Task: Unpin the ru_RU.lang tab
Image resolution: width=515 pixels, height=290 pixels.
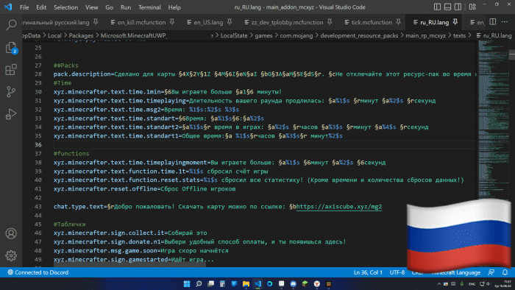Action: click(x=455, y=22)
